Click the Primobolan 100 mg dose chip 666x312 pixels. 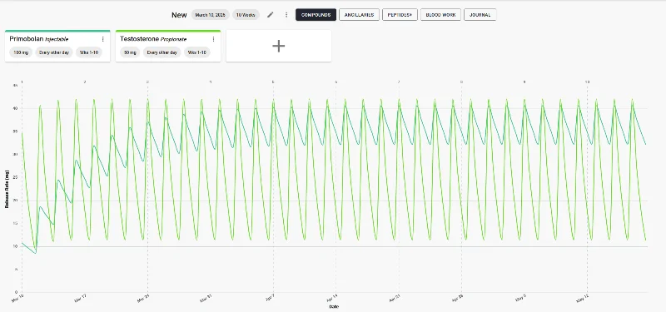point(21,52)
